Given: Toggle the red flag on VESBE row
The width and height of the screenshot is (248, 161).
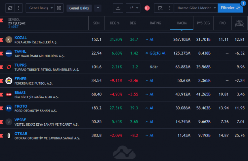Looking at the screenshot, I should [x=2, y=122].
